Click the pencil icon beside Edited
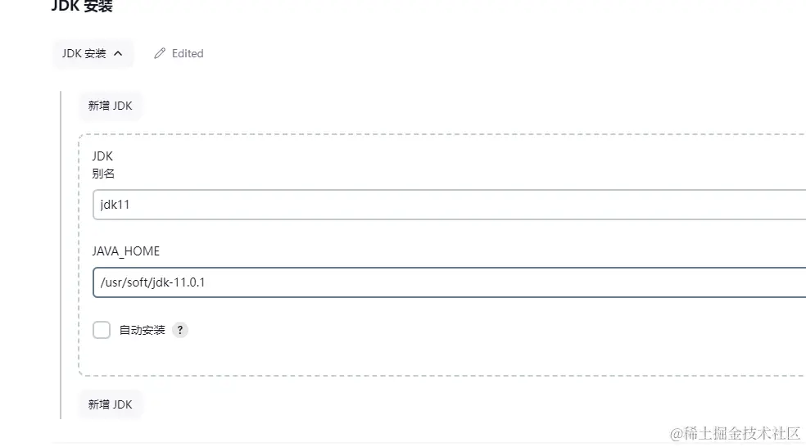 click(161, 54)
